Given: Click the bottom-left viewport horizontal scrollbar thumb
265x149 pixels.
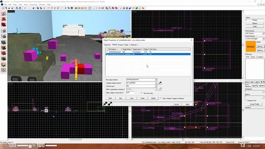Looking at the screenshot, I should coord(75,139).
